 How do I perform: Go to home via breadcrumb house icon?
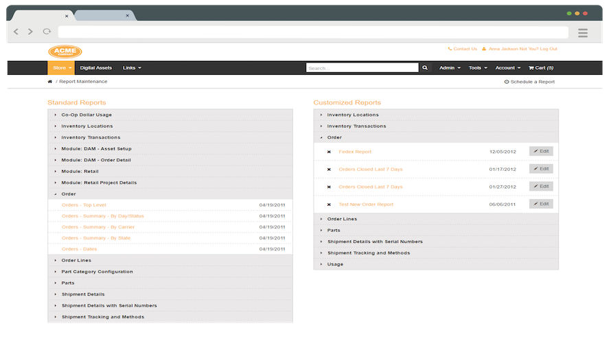50,82
